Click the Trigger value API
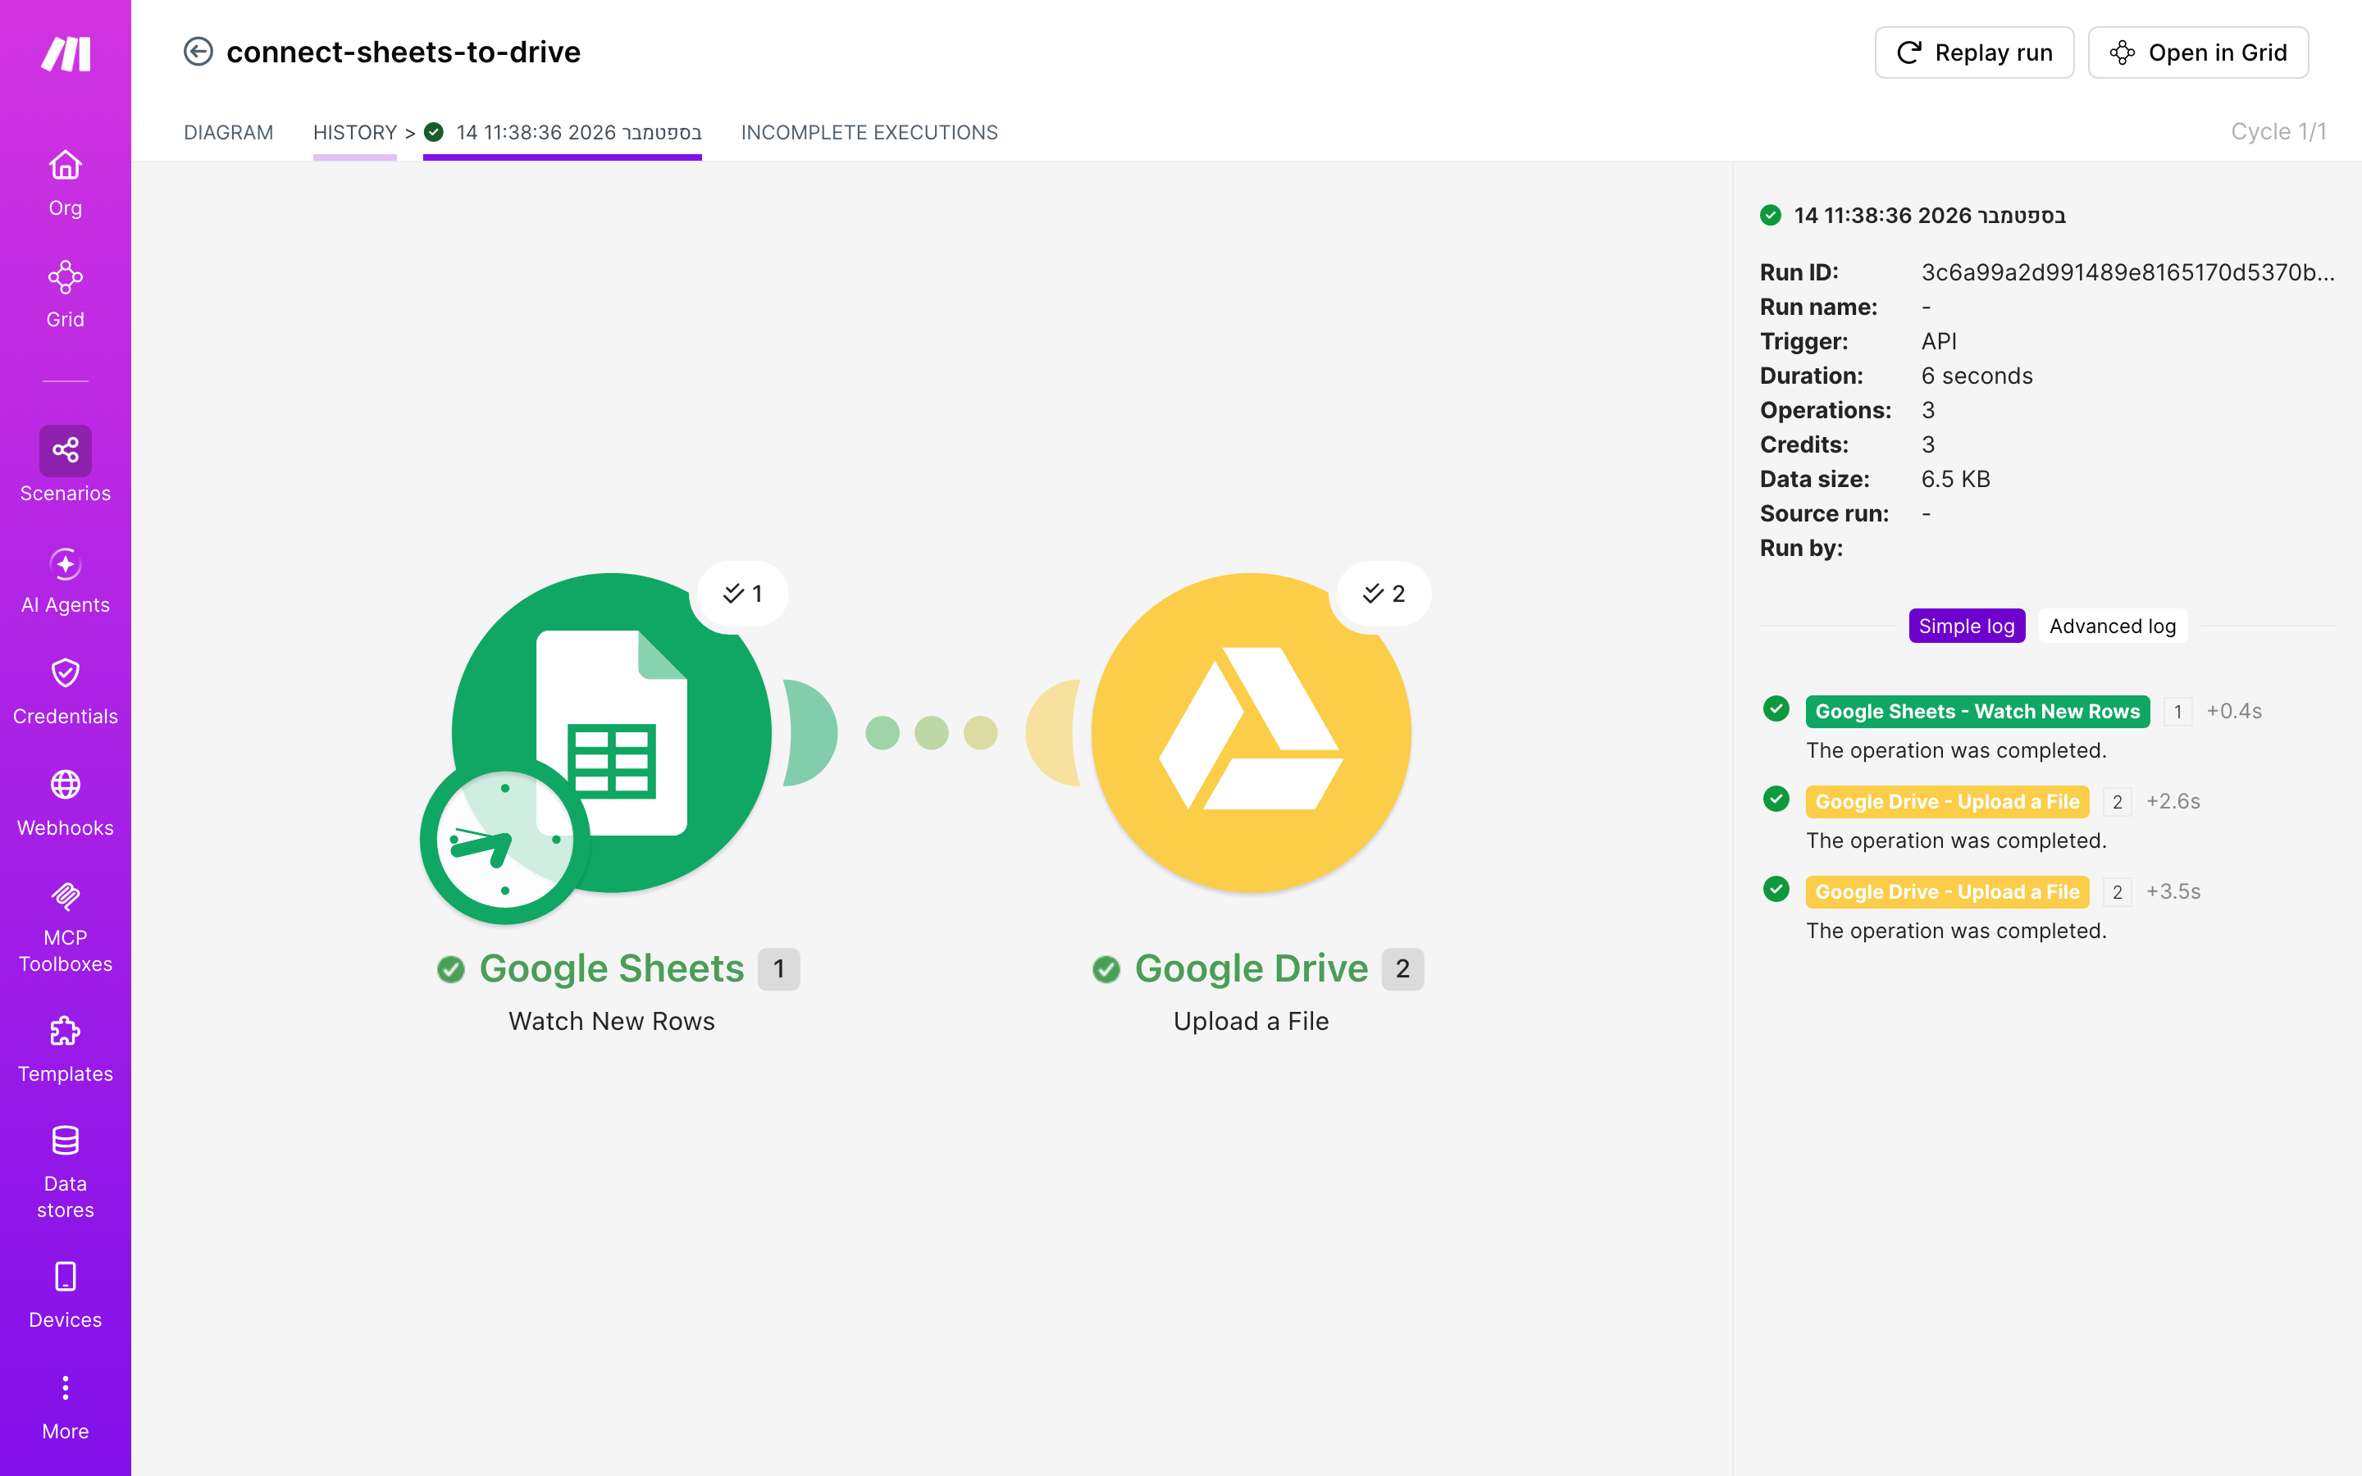This screenshot has height=1476, width=2362. pos(1939,342)
